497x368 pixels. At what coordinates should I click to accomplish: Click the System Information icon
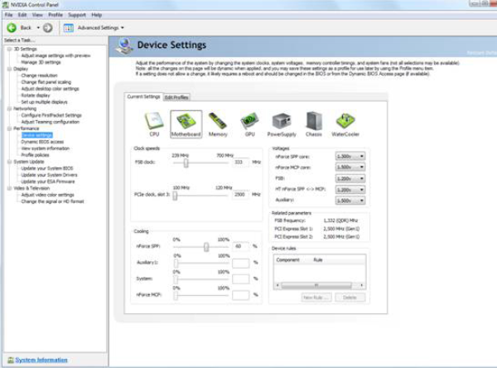click(11, 360)
